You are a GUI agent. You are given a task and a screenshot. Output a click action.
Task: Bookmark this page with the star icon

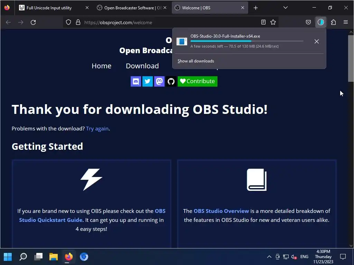pyautogui.click(x=273, y=22)
